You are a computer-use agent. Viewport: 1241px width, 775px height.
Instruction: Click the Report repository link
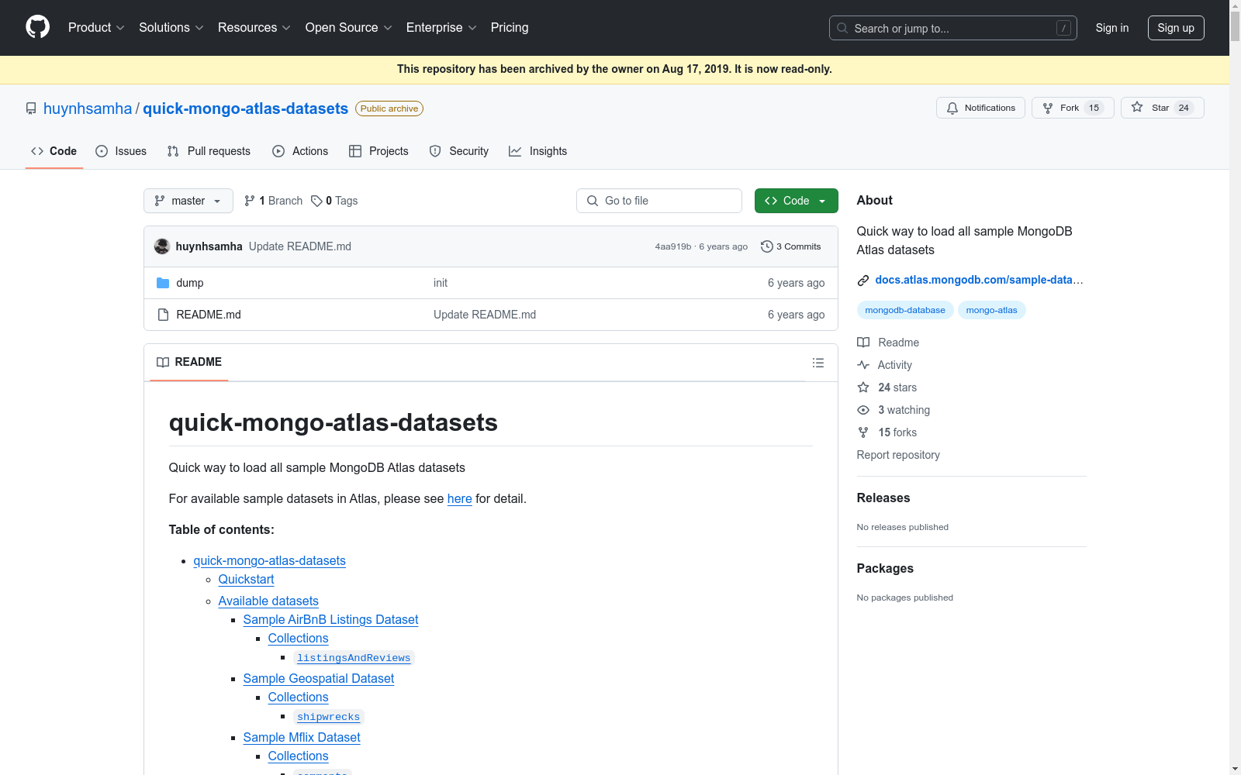pos(898,455)
